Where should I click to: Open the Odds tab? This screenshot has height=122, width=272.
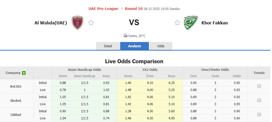coord(161,46)
